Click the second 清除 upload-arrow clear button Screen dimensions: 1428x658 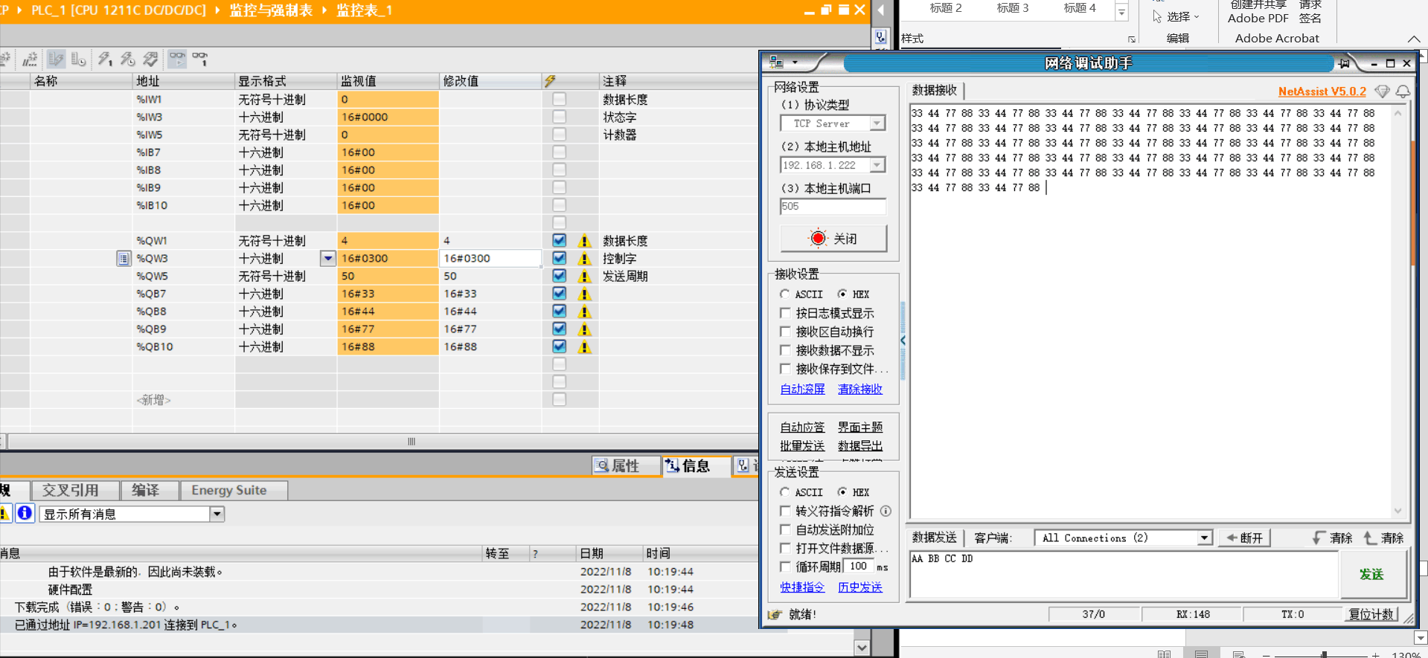(1383, 538)
